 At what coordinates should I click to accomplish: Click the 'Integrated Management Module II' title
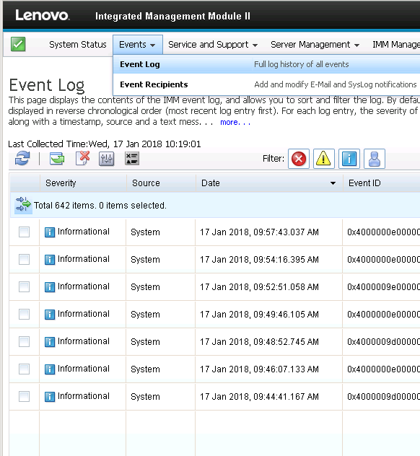pyautogui.click(x=172, y=16)
